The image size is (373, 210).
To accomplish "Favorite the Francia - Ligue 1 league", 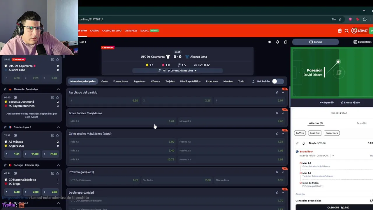I will [x=5, y=127].
